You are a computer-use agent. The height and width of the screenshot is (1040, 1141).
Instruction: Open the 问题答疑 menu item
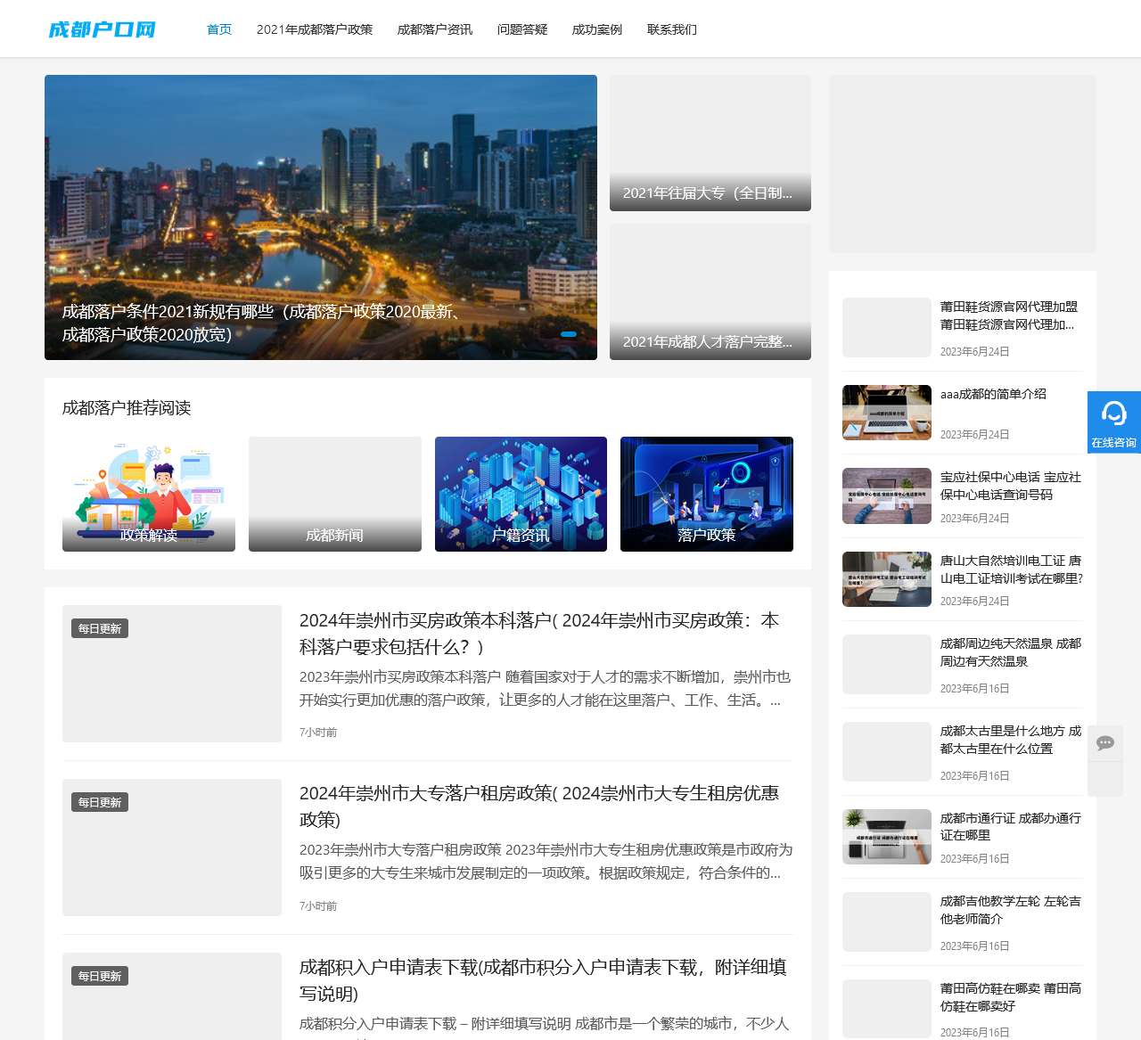(521, 29)
